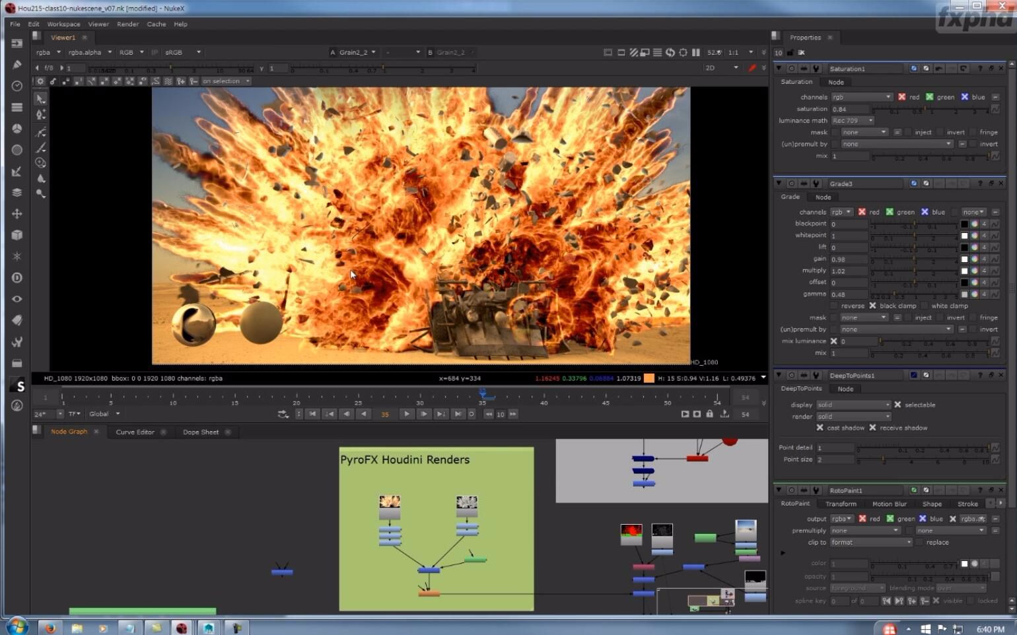Click the Saturation1 saturation slider

pos(930,109)
